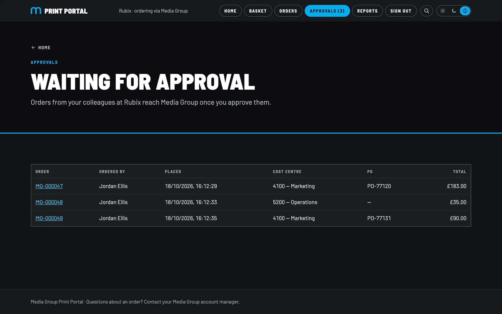This screenshot has width=502, height=314.
Task: Switch to light theme sun icon
Action: pyautogui.click(x=443, y=11)
